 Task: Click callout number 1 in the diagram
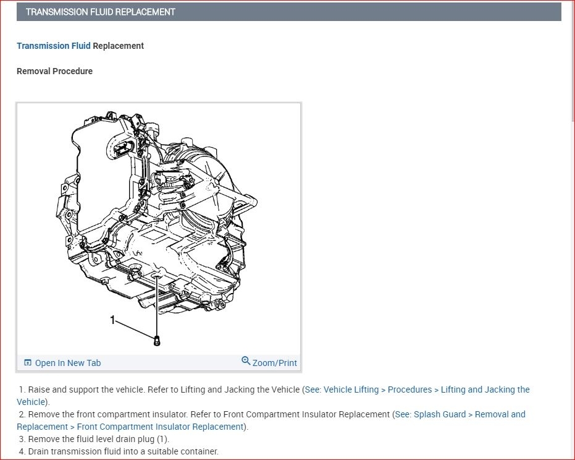pos(112,320)
